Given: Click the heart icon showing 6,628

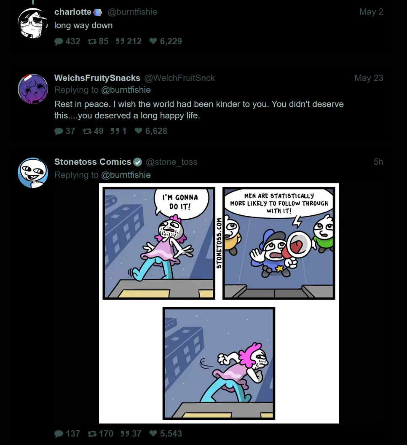Looking at the screenshot, I should click(x=139, y=131).
